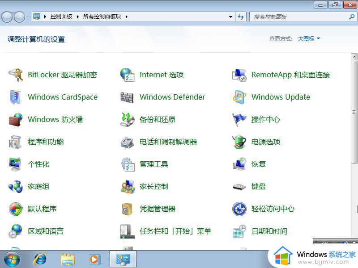This screenshot has width=358, height=268.
Task: Click the 凭据管理器 safe icon
Action: coord(128,209)
